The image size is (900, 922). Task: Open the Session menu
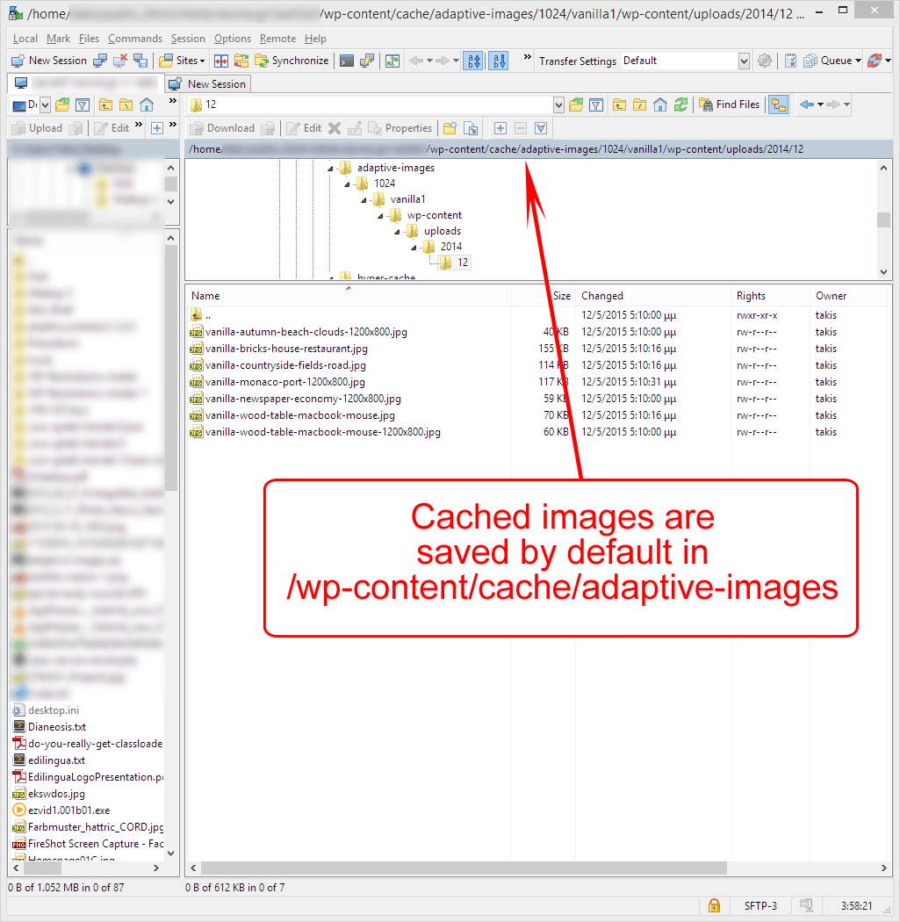(x=187, y=38)
